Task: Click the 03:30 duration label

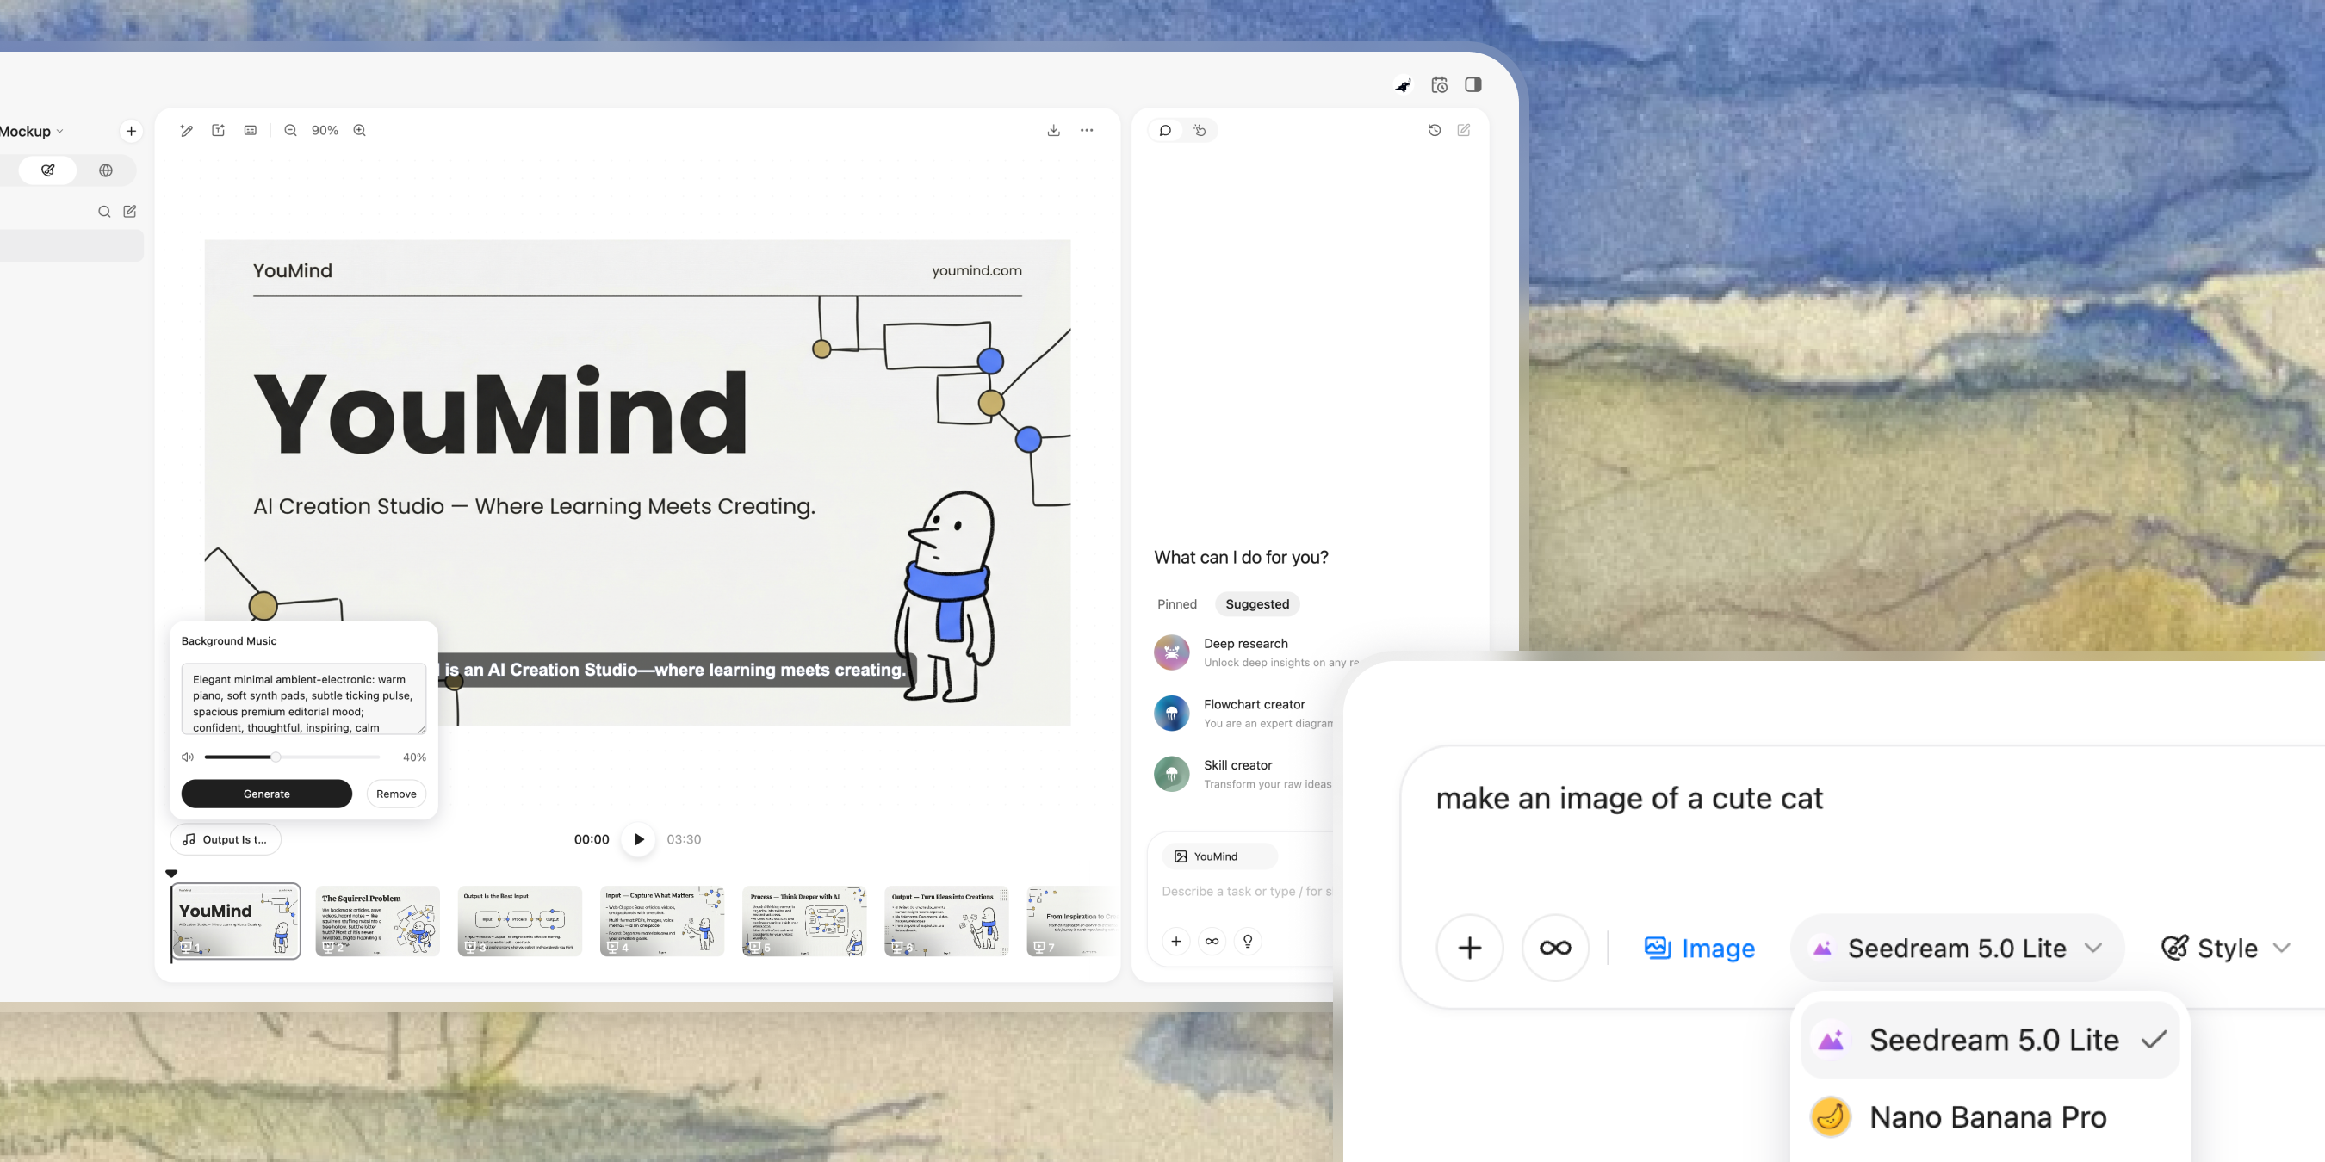Action: point(683,839)
